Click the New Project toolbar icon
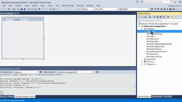Screen dimensions: 182x102 9,9
